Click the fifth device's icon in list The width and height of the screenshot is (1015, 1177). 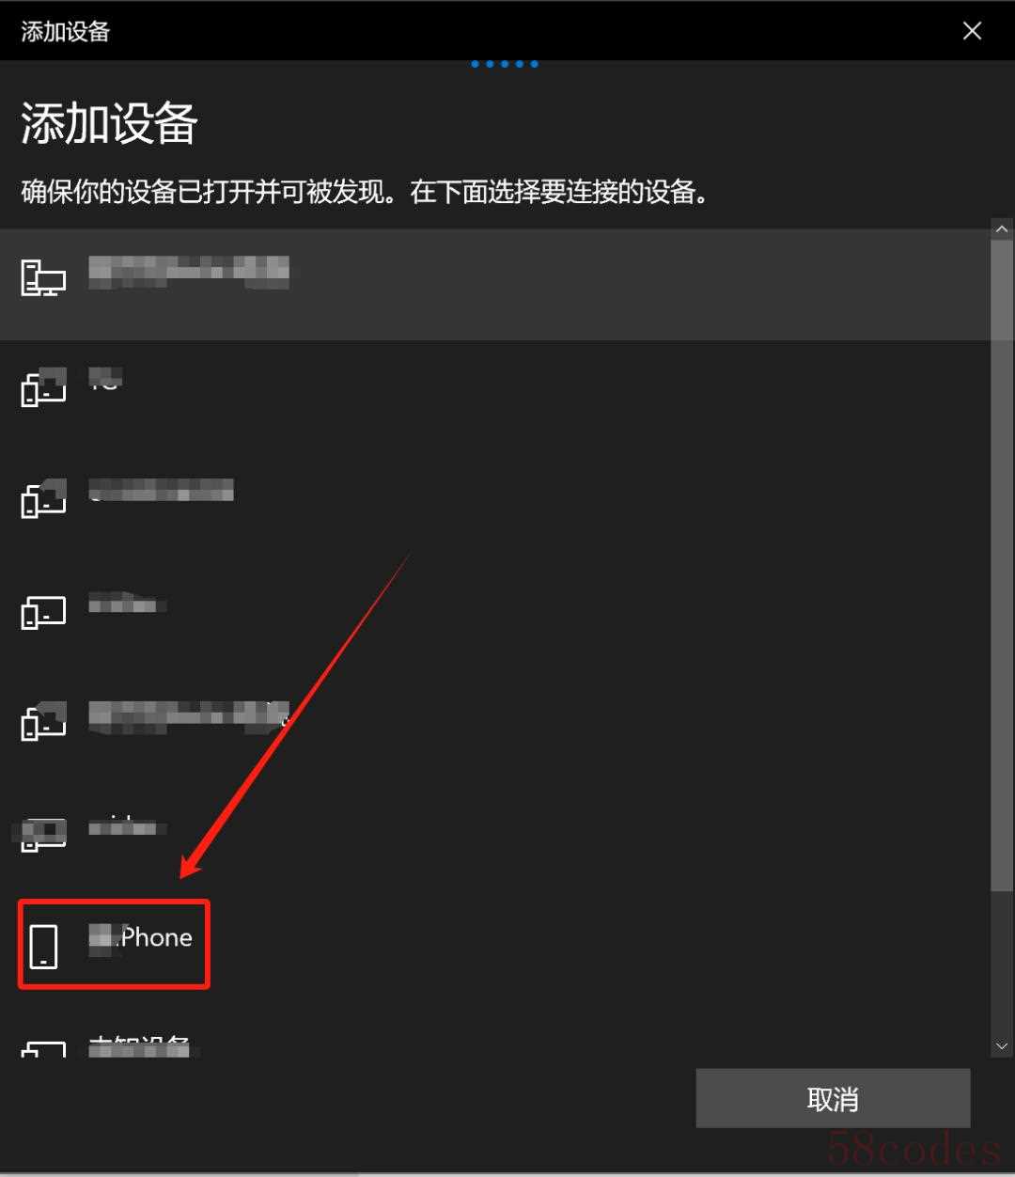[43, 721]
